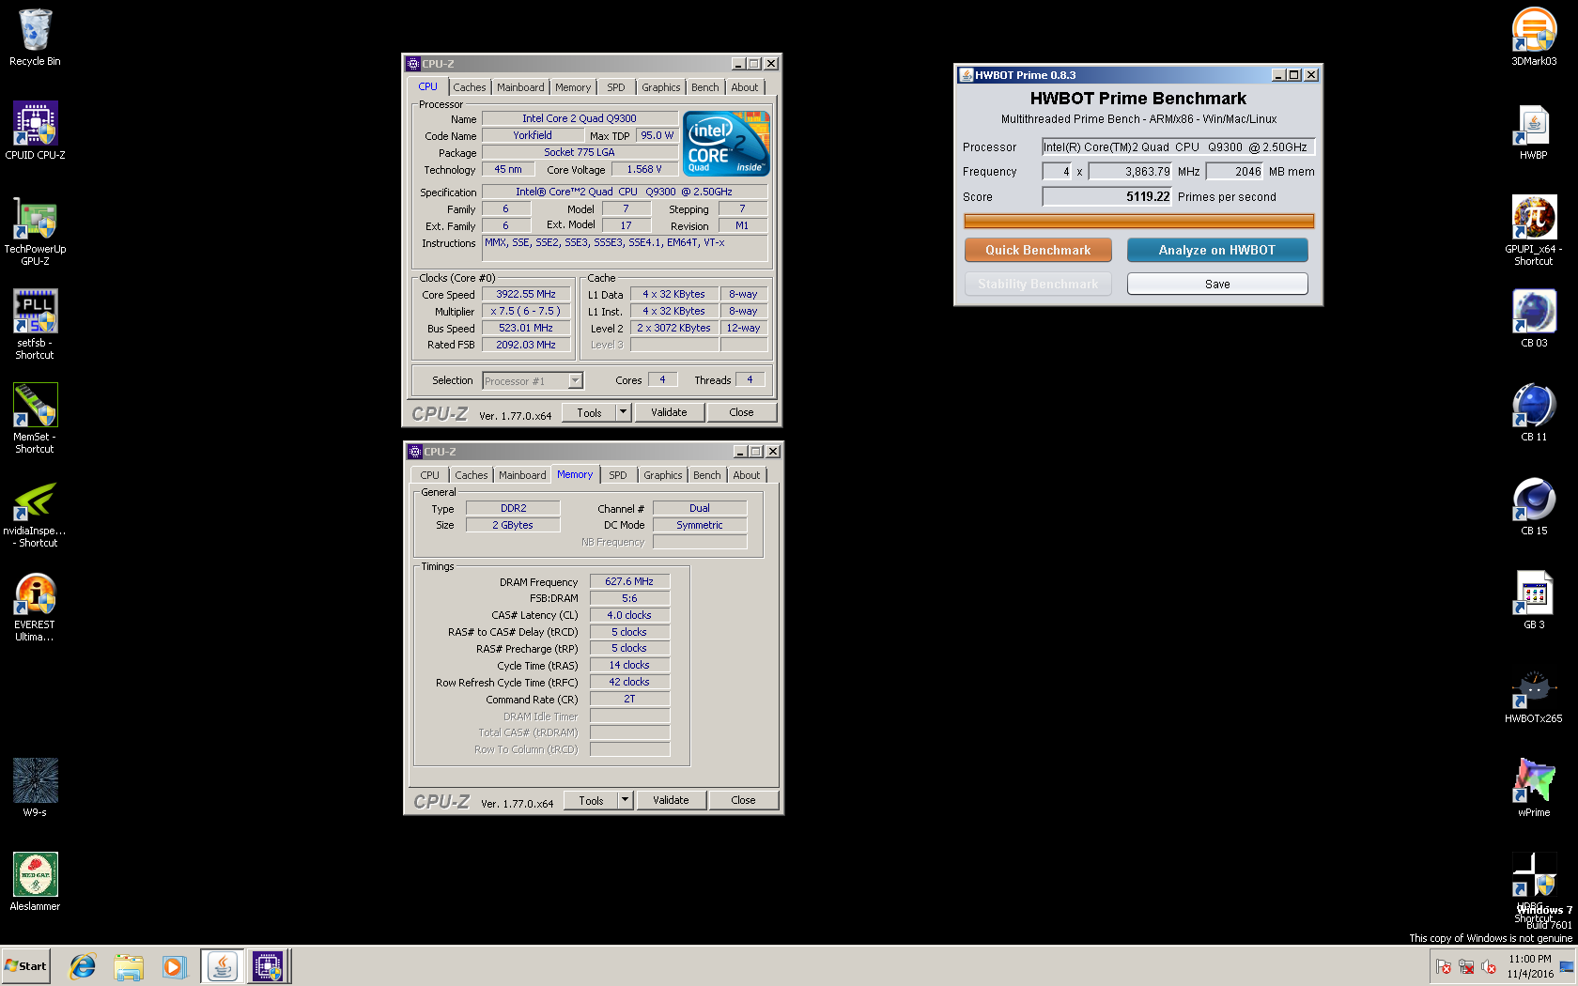Viewport: 1578px width, 986px height.
Task: Click the Show desktop button on taskbar
Action: tap(1567, 966)
